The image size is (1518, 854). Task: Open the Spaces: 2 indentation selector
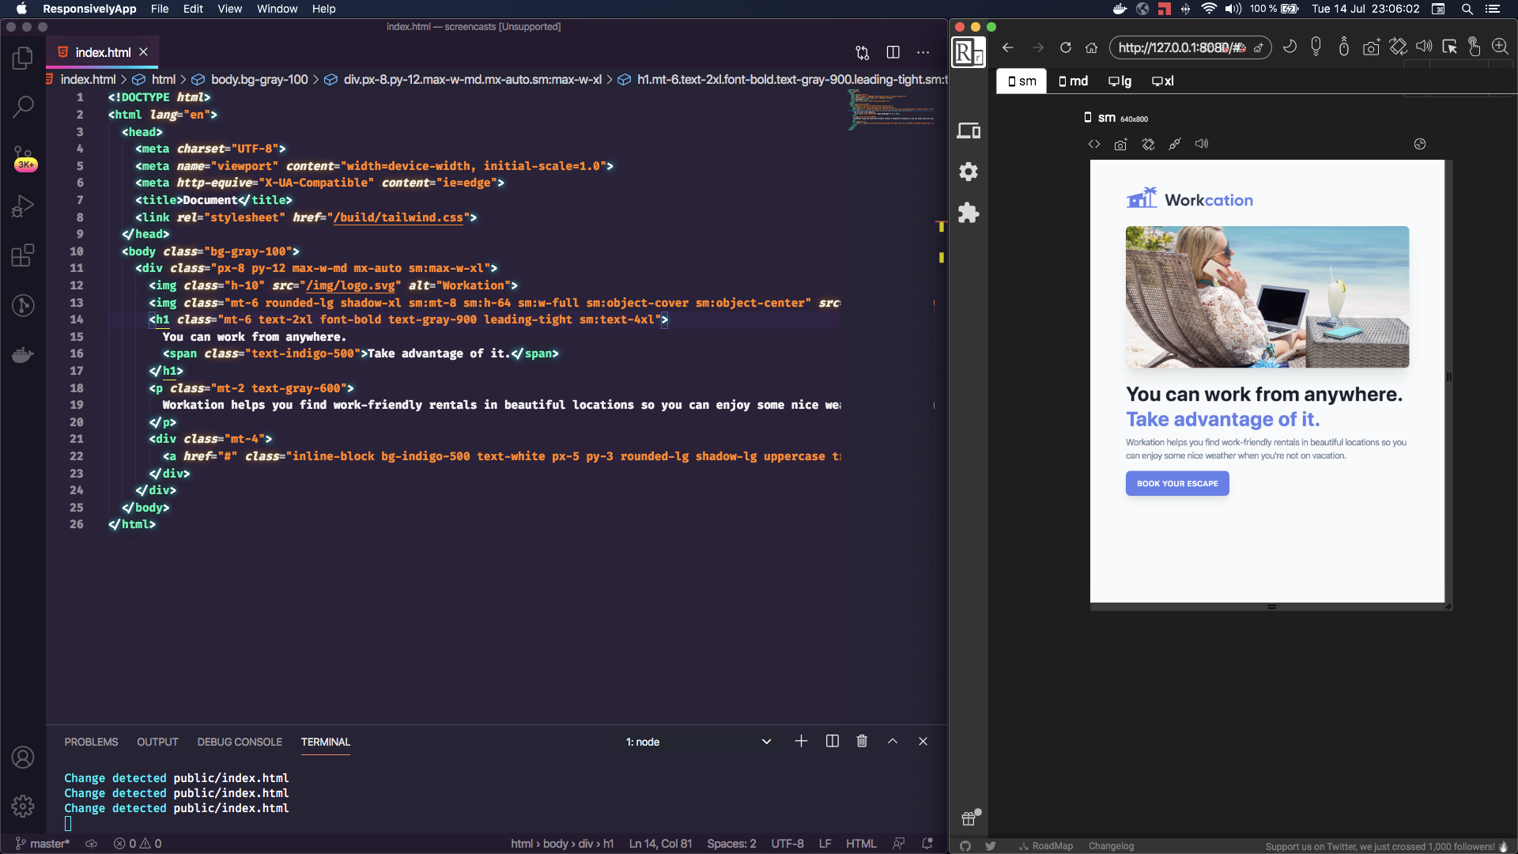(731, 844)
